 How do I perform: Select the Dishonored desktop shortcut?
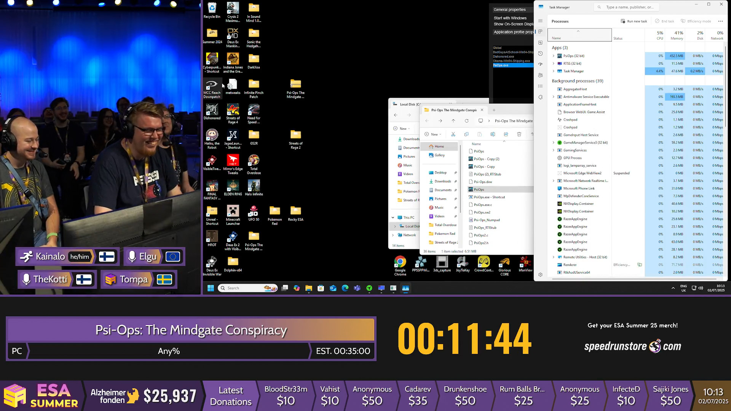pyautogui.click(x=212, y=112)
